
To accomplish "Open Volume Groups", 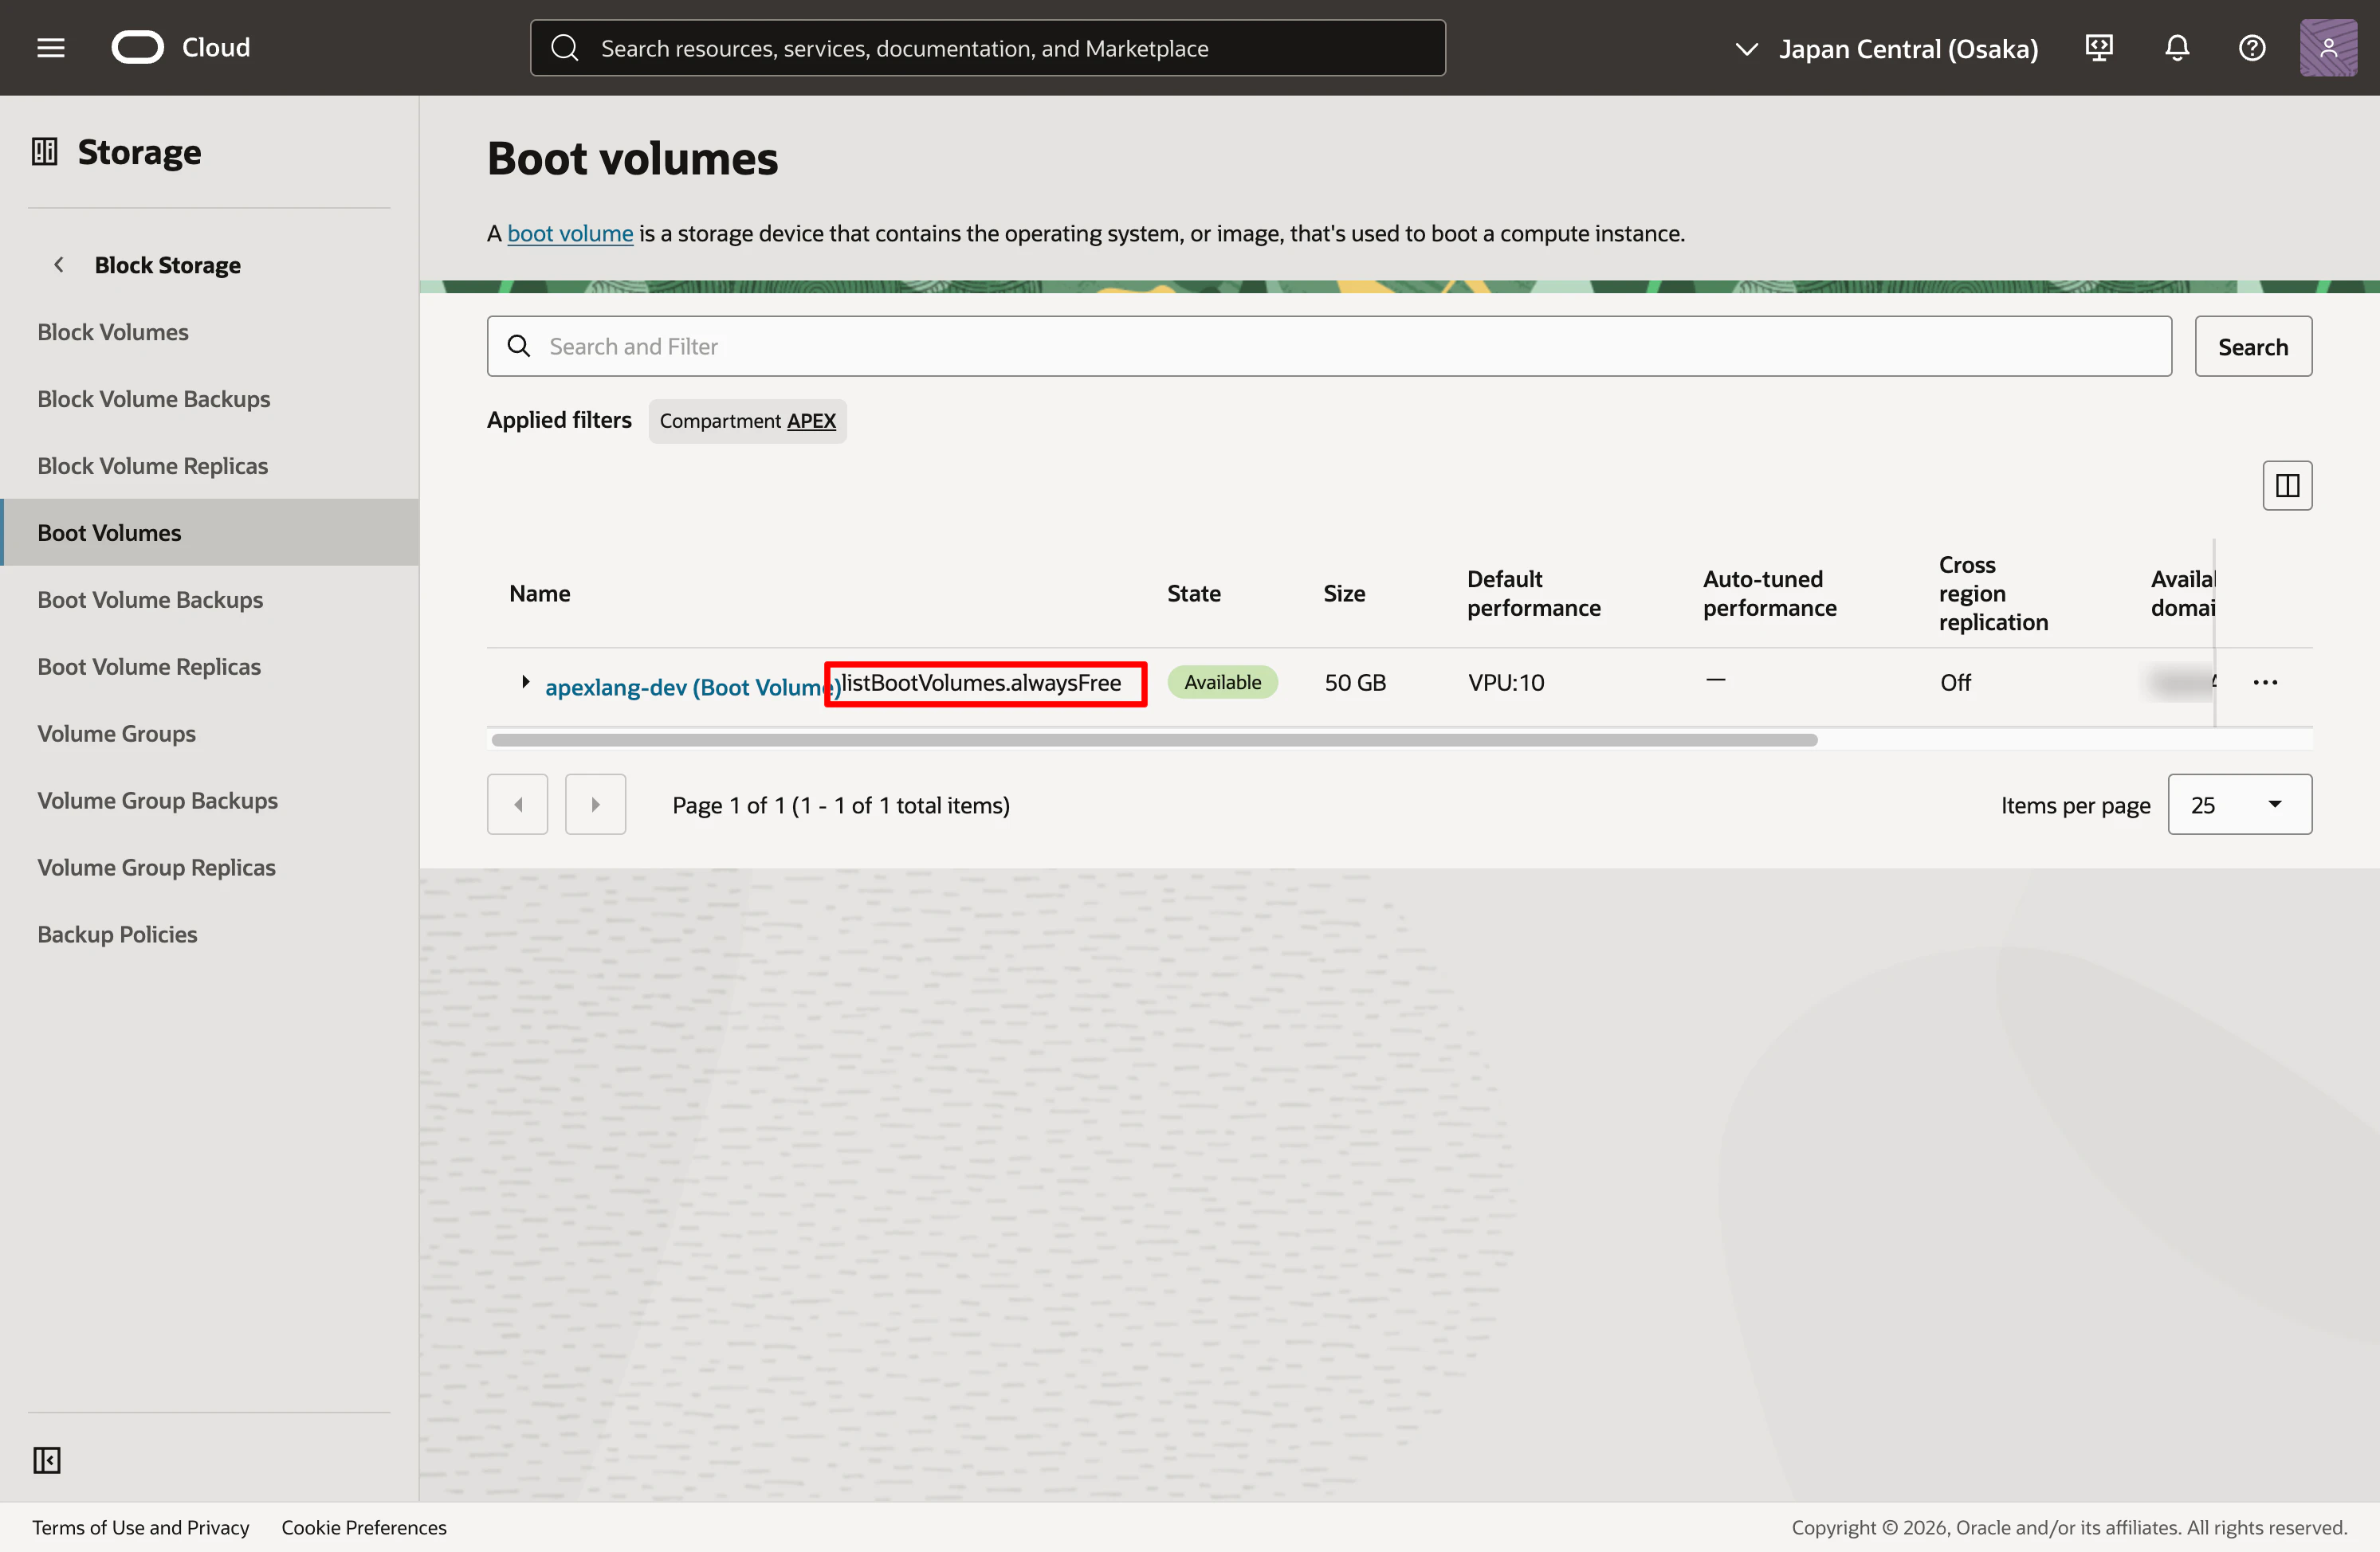I will click(x=117, y=734).
